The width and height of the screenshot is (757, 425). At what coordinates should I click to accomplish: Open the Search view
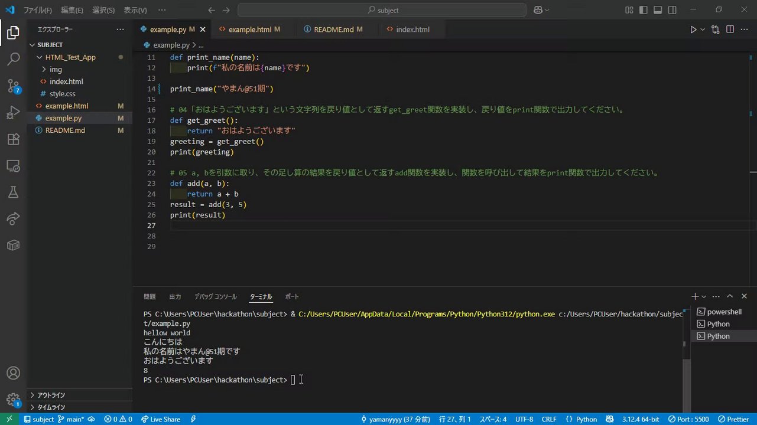pos(13,59)
